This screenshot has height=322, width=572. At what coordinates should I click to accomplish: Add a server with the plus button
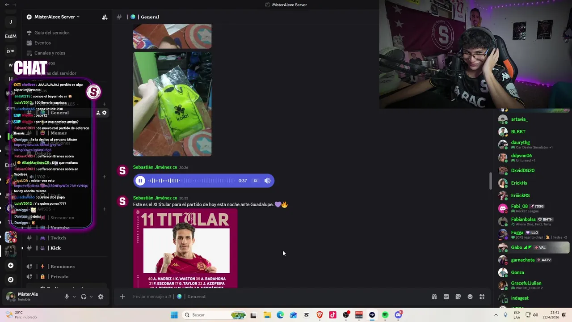pyautogui.click(x=11, y=265)
